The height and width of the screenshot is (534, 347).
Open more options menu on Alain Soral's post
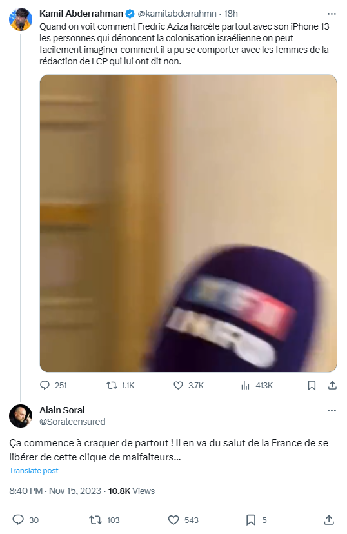tap(332, 410)
